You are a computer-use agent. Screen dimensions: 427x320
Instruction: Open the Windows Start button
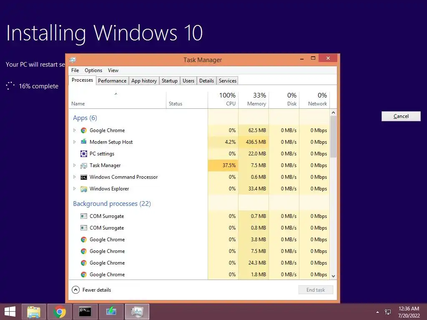point(10,312)
